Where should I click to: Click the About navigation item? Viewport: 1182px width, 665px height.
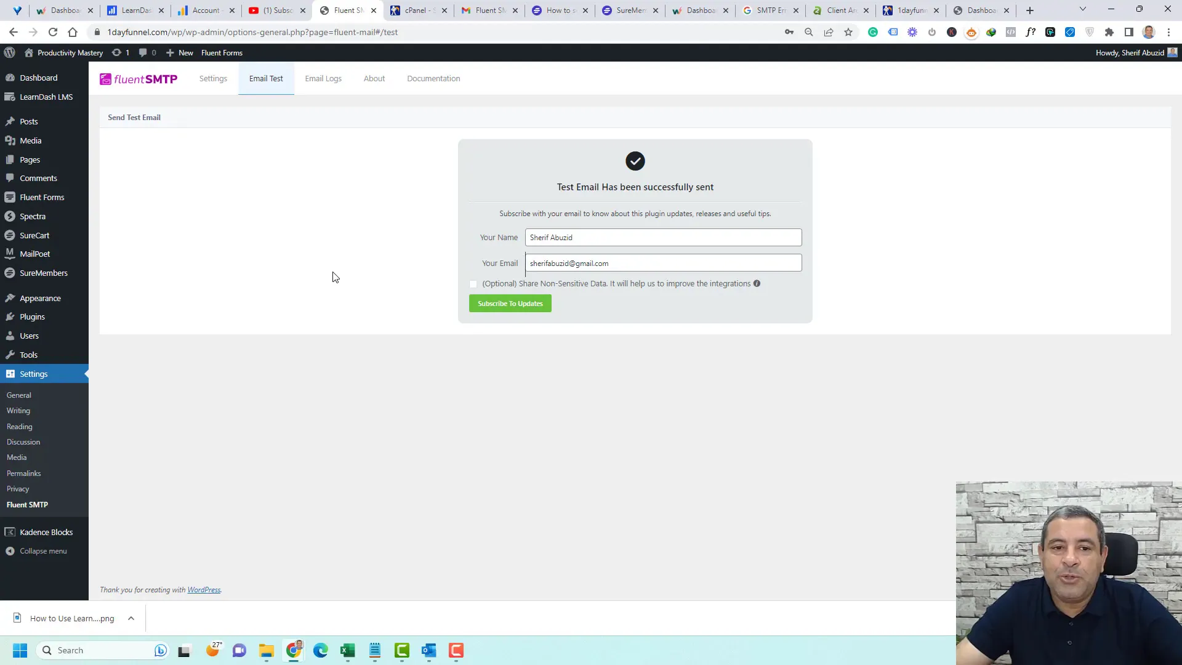pos(374,78)
